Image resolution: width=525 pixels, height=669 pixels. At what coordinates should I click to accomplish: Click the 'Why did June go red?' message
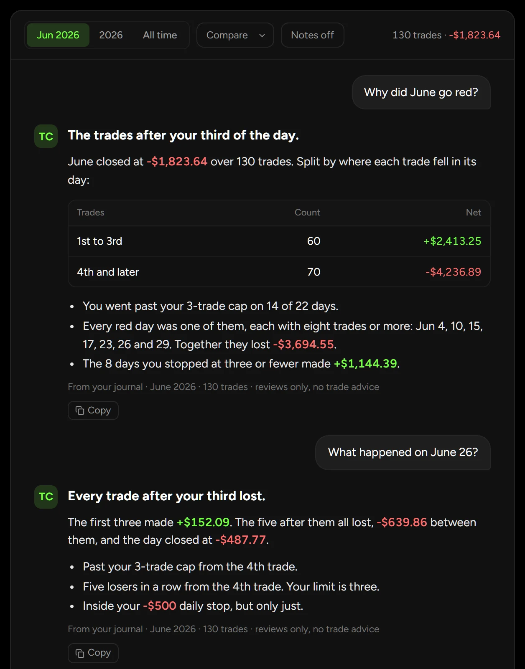(x=421, y=92)
